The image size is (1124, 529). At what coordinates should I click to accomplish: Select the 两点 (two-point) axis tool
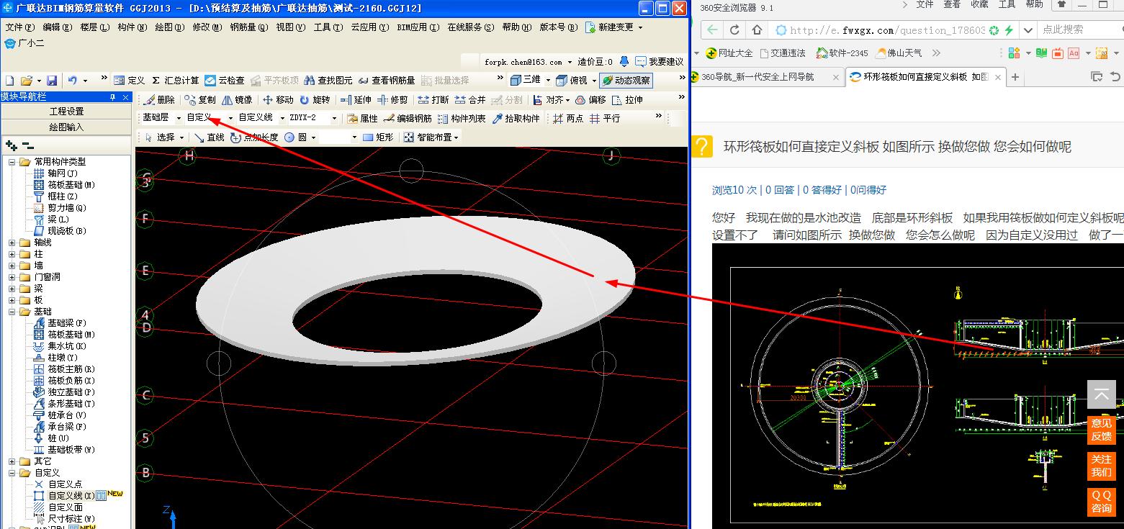click(x=568, y=119)
